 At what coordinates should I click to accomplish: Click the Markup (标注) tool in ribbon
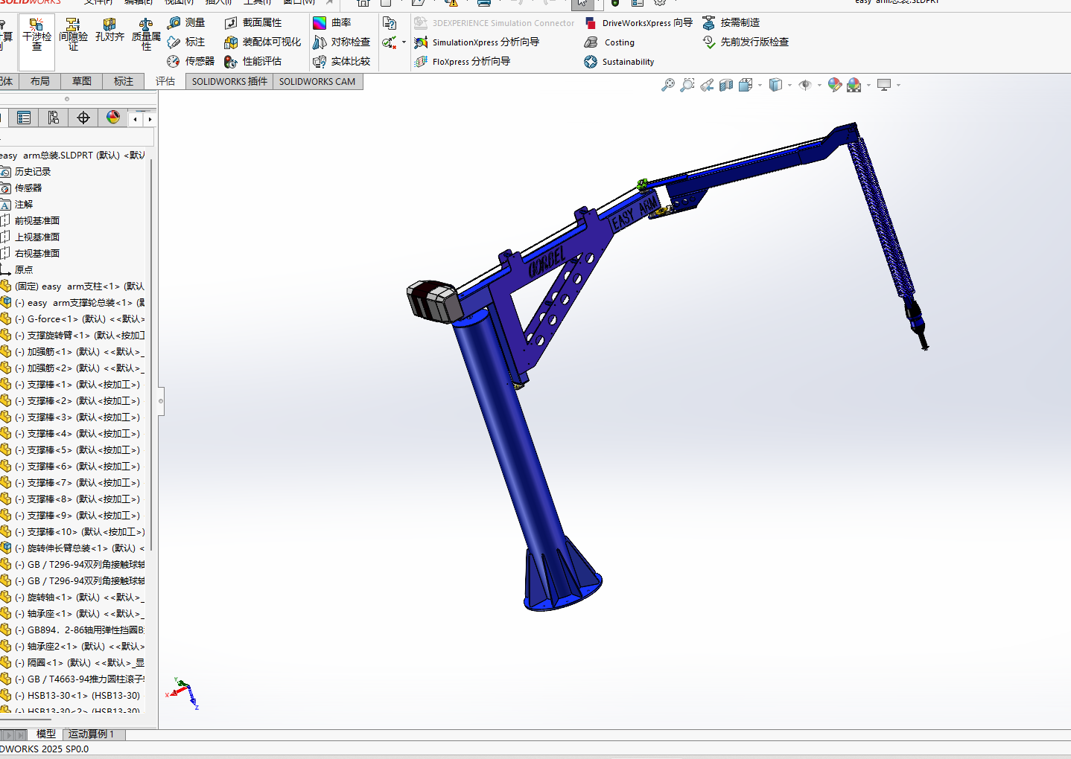click(x=186, y=42)
